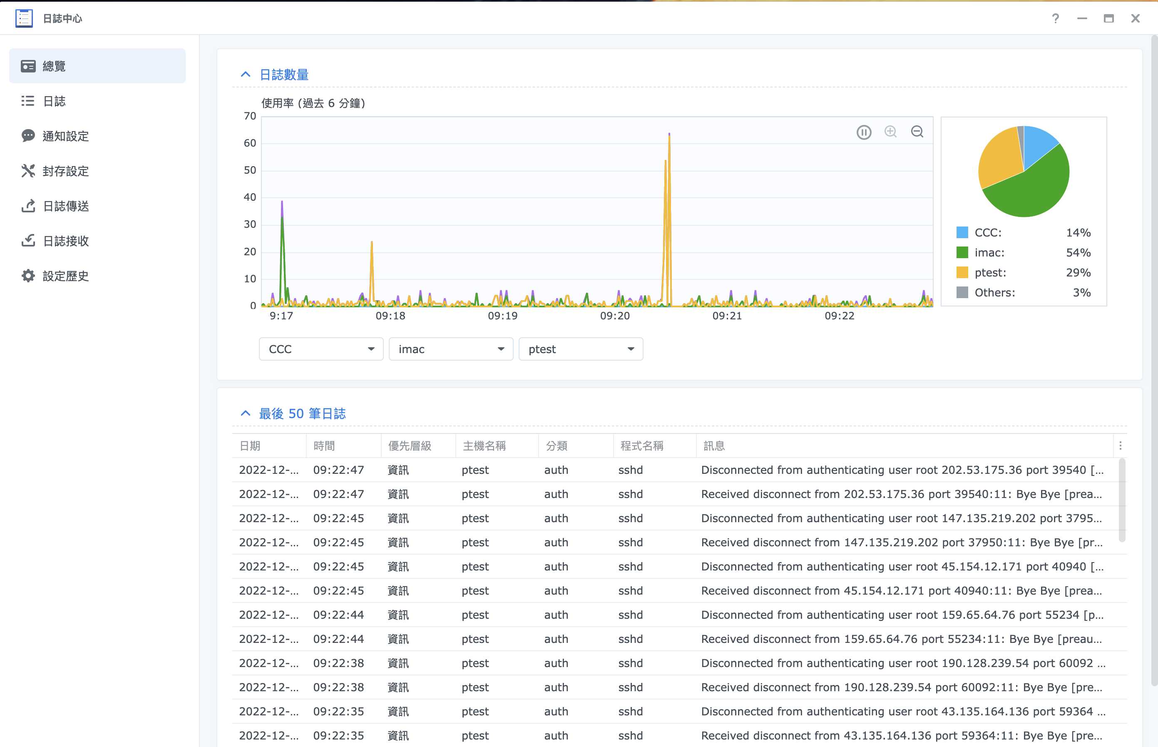1158x747 pixels.
Task: Select Received disconnect from 43.135.164.136 row
Action: tap(679, 735)
